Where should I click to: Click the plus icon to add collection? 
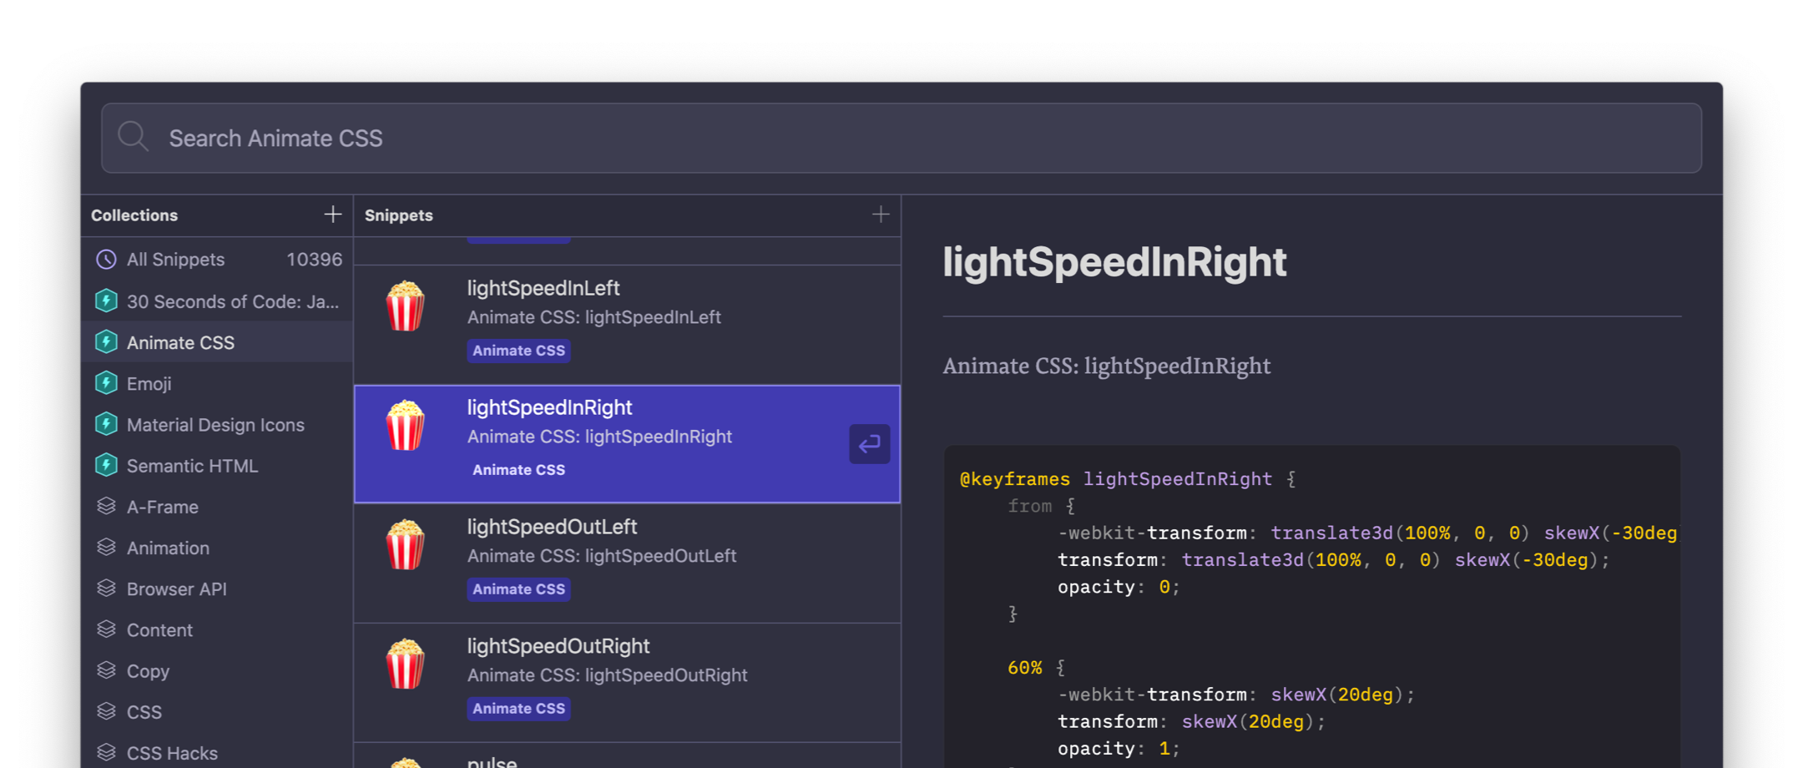tap(332, 215)
